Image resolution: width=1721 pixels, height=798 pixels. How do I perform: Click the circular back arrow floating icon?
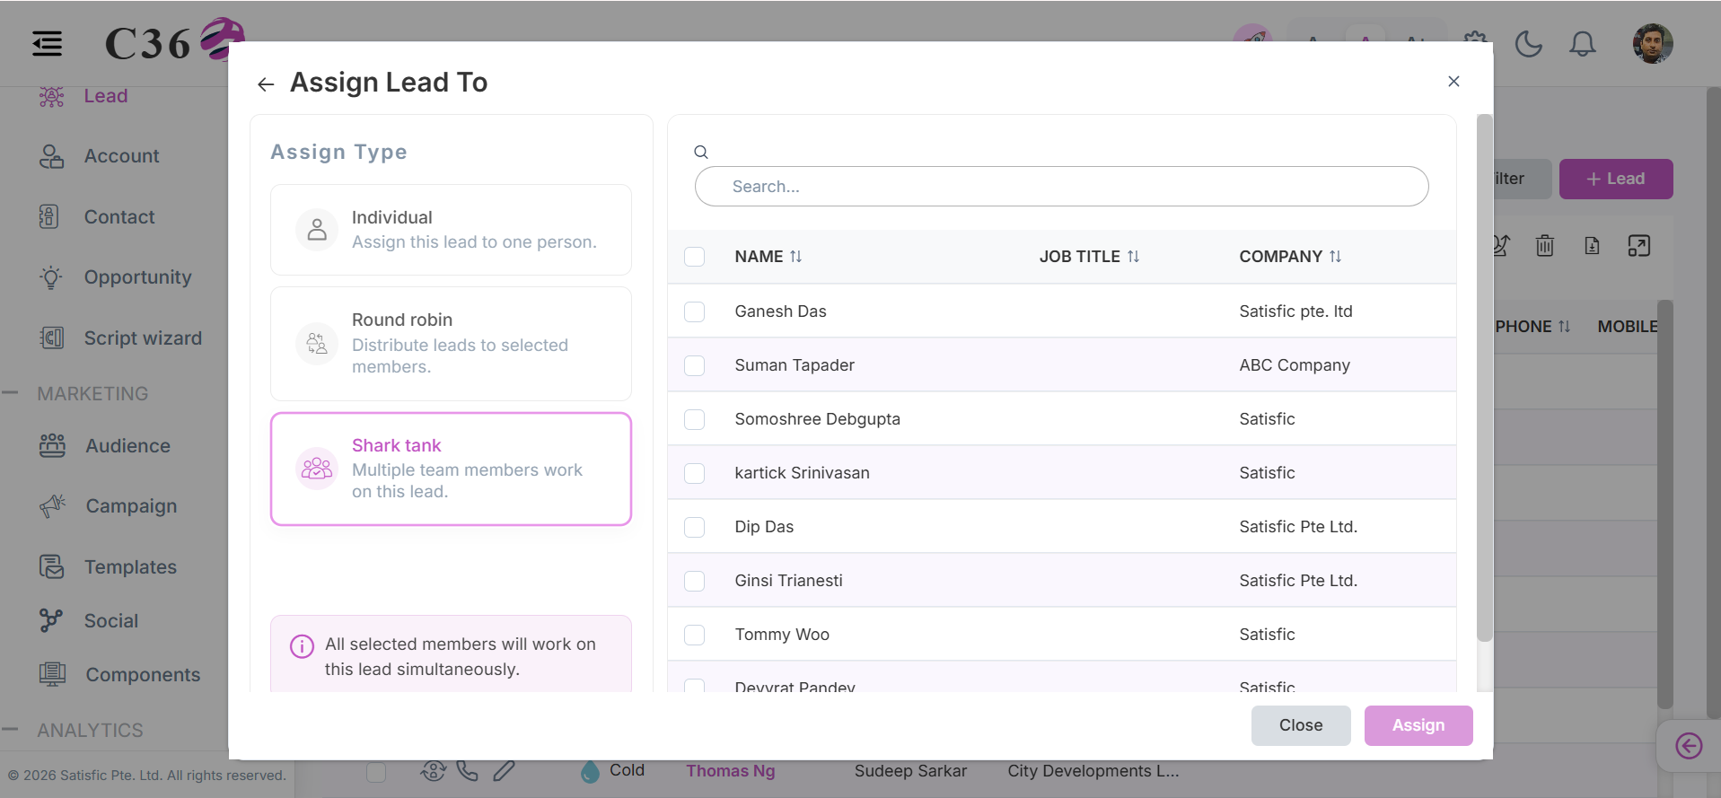[1689, 746]
